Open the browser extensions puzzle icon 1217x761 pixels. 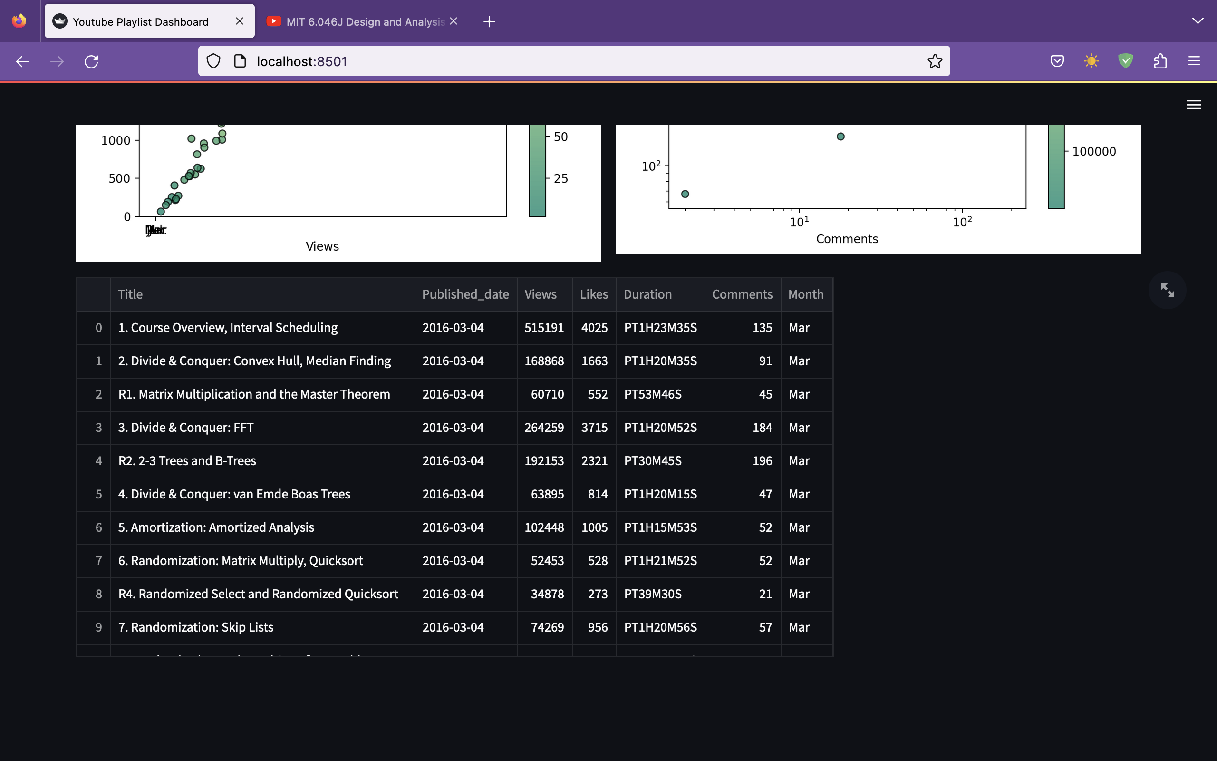(x=1159, y=61)
